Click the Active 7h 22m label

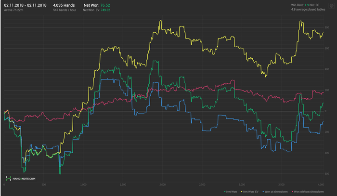pyautogui.click(x=14, y=10)
